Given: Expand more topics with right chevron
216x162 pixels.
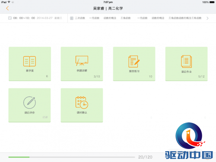Looking at the screenshot, I should (207, 18).
